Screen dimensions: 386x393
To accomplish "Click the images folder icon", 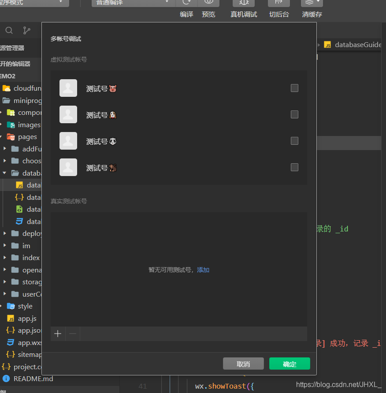I will click(11, 125).
